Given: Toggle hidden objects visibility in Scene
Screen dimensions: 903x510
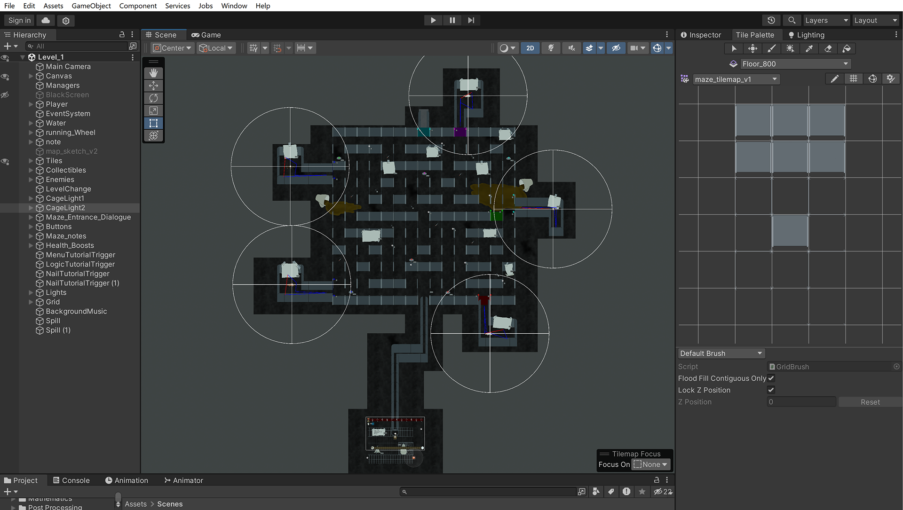Looking at the screenshot, I should (616, 48).
